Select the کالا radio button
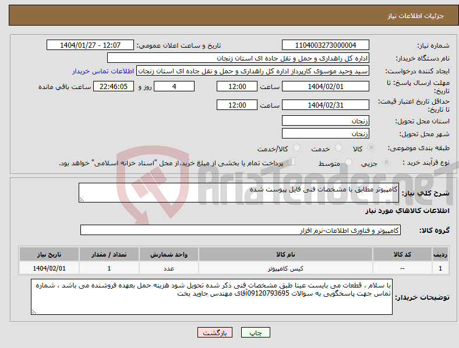 tap(371, 148)
